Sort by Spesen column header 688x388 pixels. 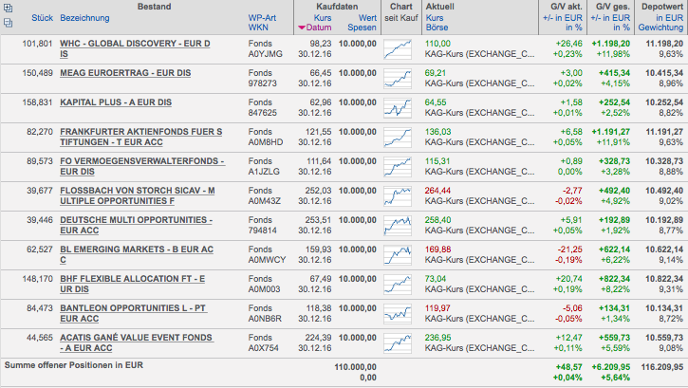(362, 28)
